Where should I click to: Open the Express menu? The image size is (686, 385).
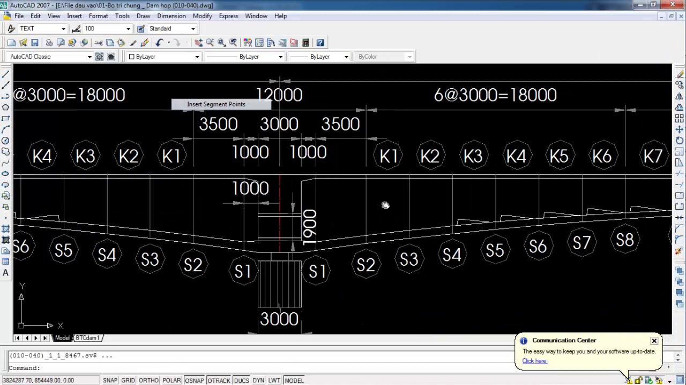[228, 16]
